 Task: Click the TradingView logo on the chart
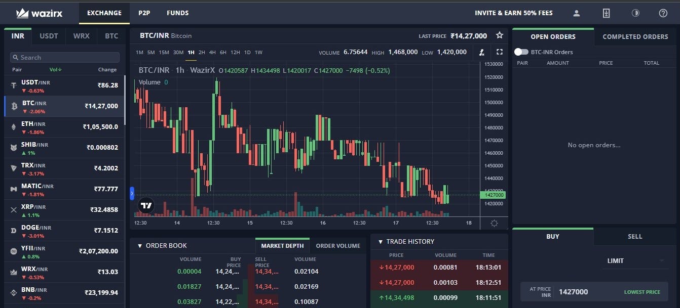click(x=145, y=205)
